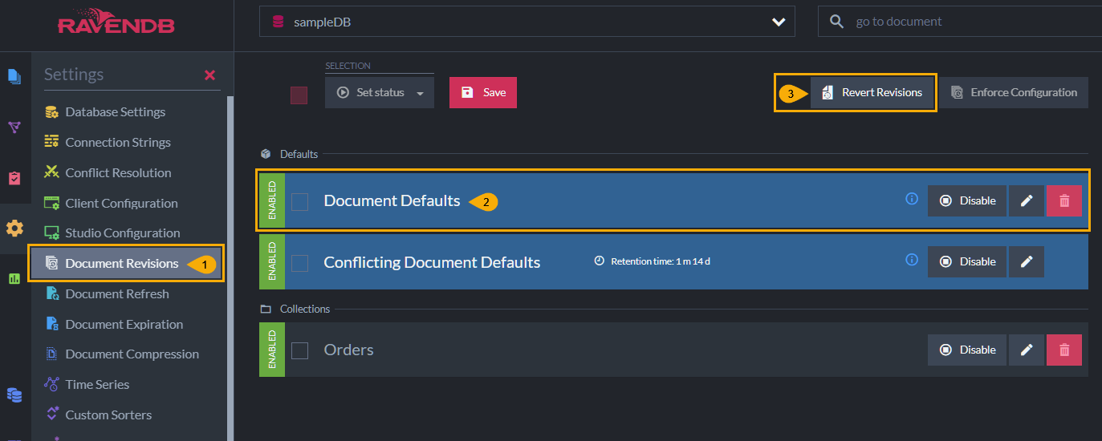The image size is (1102, 441).
Task: Click the Orders collection name
Action: pos(348,350)
